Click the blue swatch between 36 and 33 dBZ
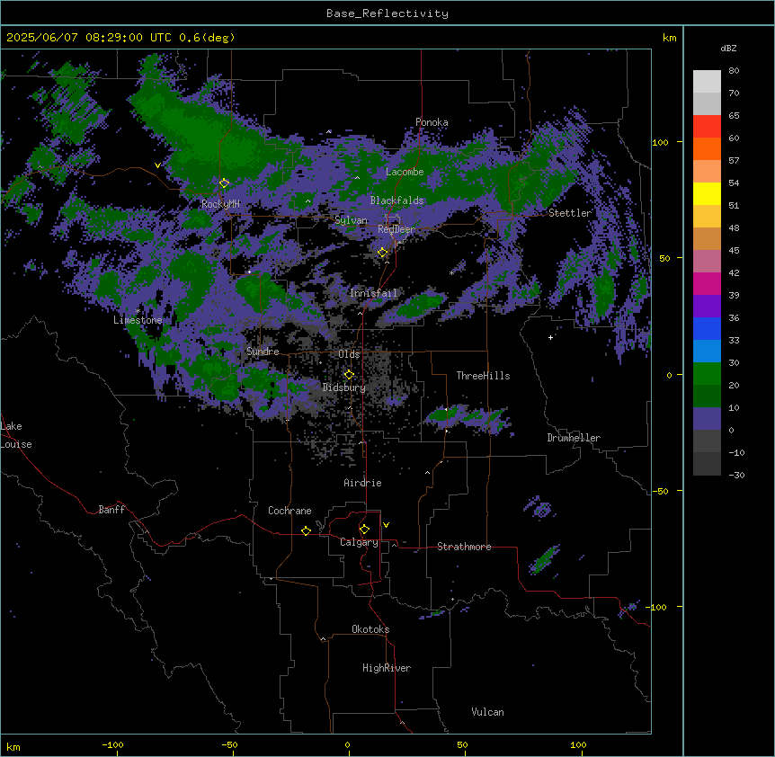 [x=707, y=328]
